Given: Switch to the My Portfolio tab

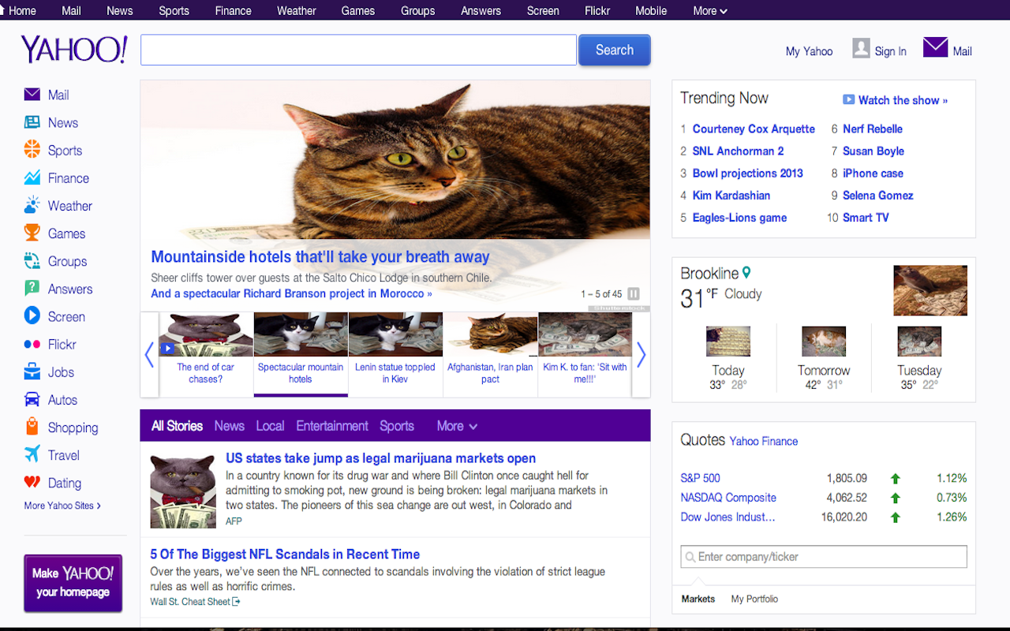Looking at the screenshot, I should tap(754, 599).
